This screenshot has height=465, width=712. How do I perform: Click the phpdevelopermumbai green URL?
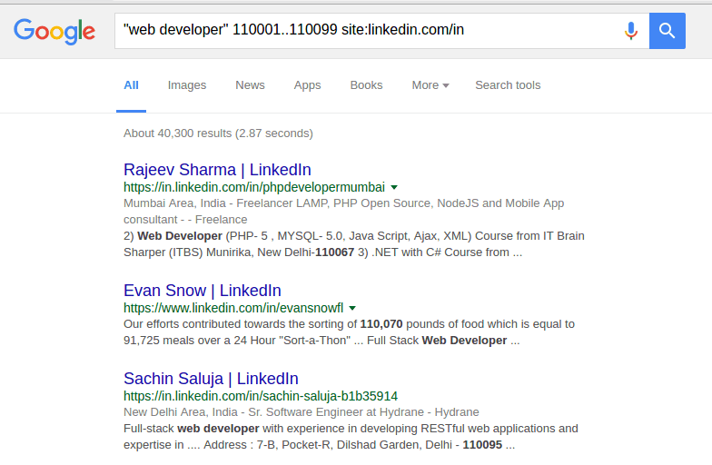[254, 187]
